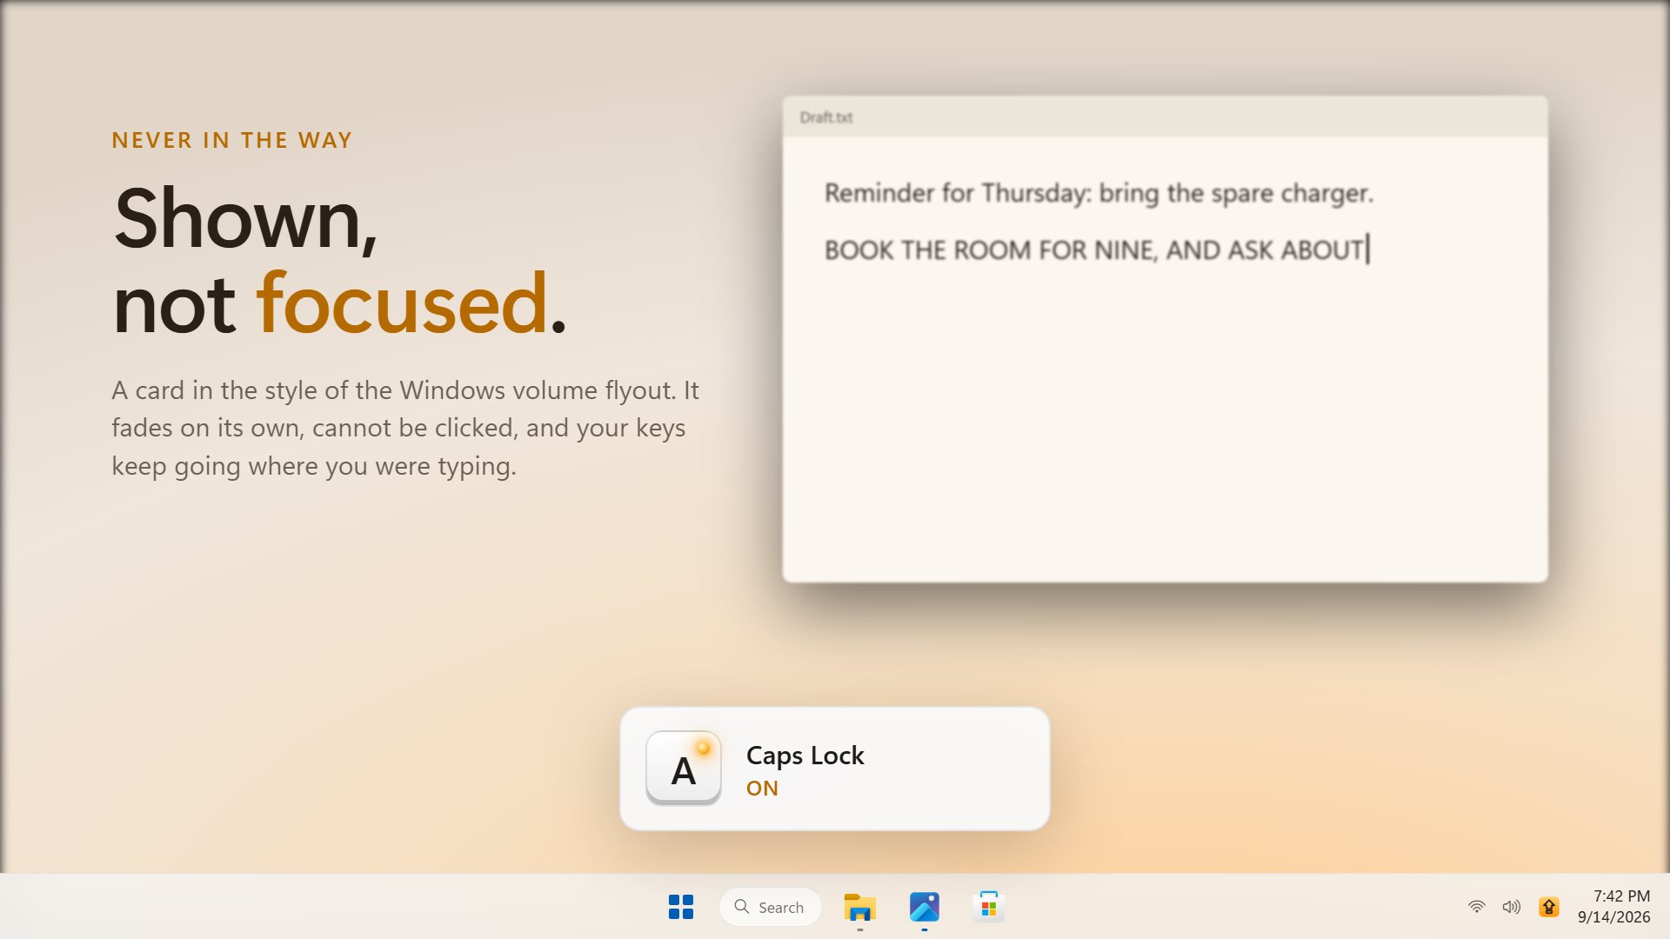Click the Draft.txt window title

pos(825,117)
